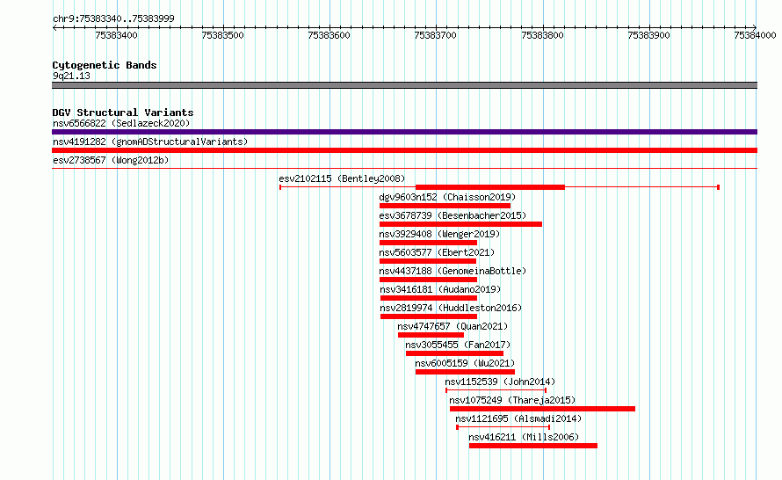Click ruler tick label 75383600
782x480 pixels.
click(x=329, y=35)
